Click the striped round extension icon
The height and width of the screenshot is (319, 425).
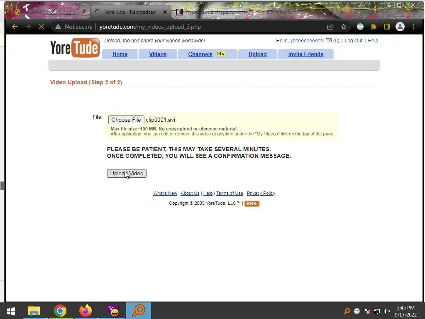(360, 27)
